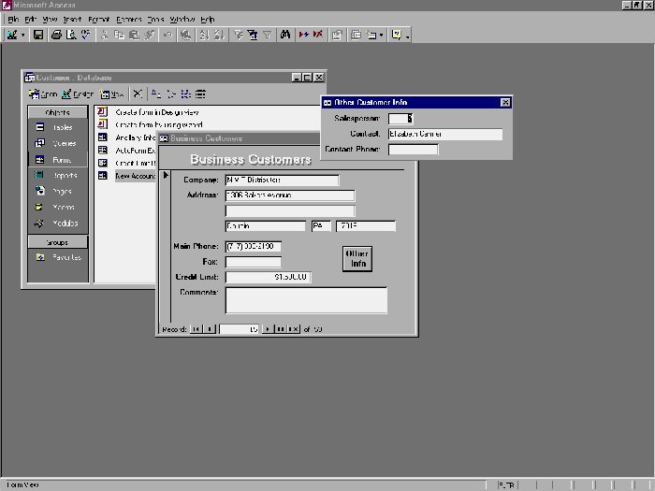Screen dimensions: 655x491
Task: Select Tables in the Objects pane
Action: 56,127
